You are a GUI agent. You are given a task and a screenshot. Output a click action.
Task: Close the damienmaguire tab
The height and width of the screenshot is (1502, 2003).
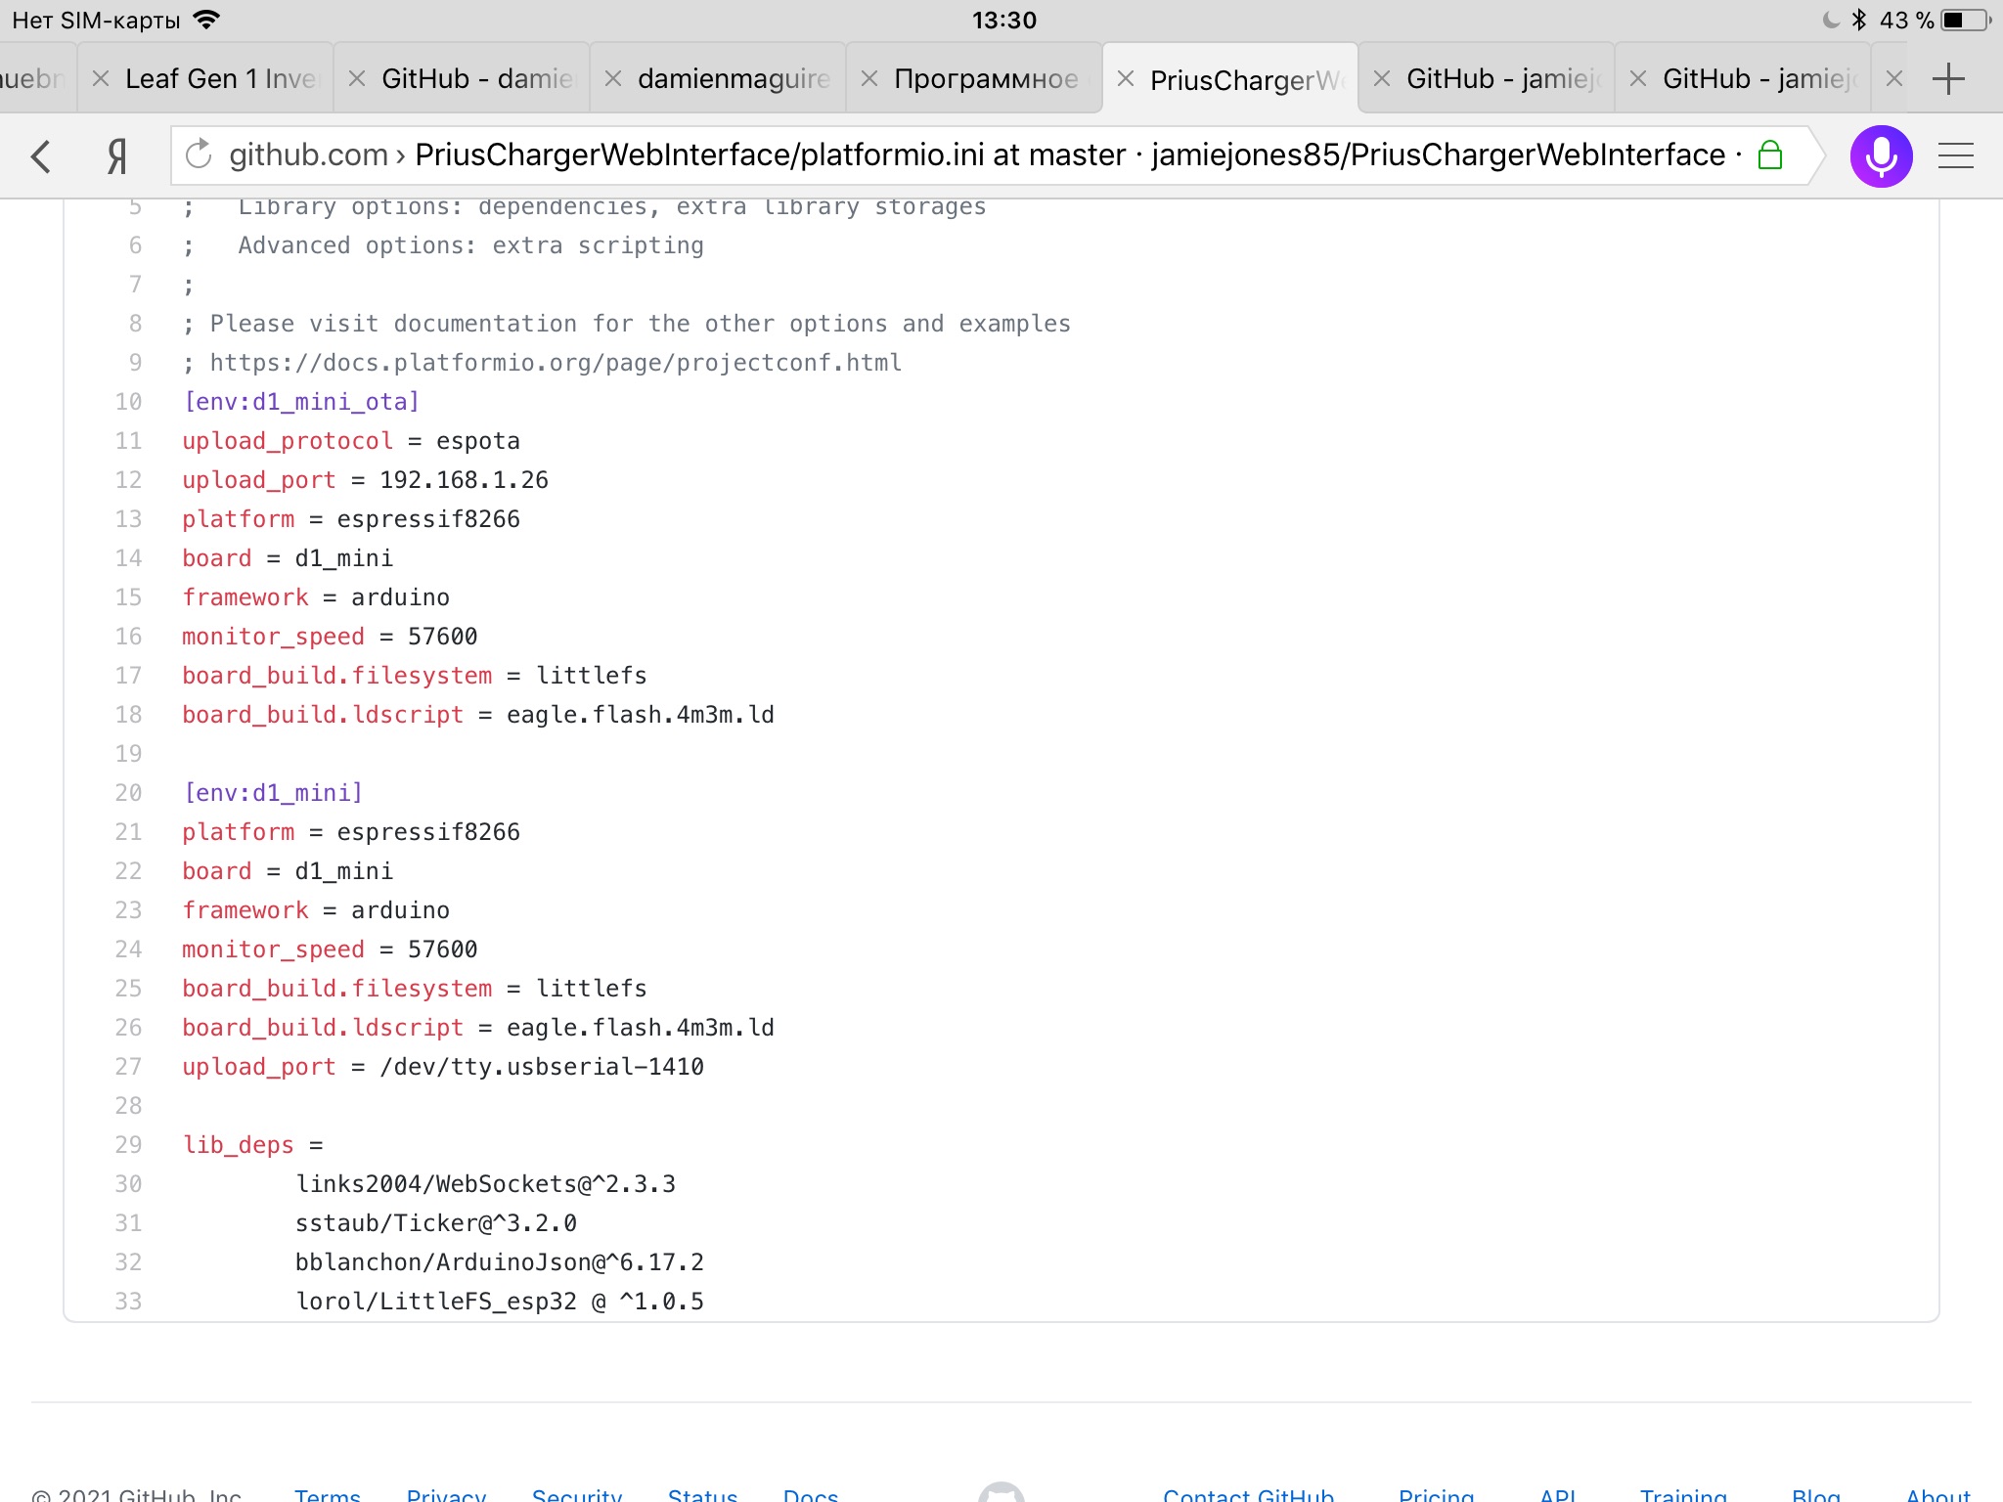[613, 78]
